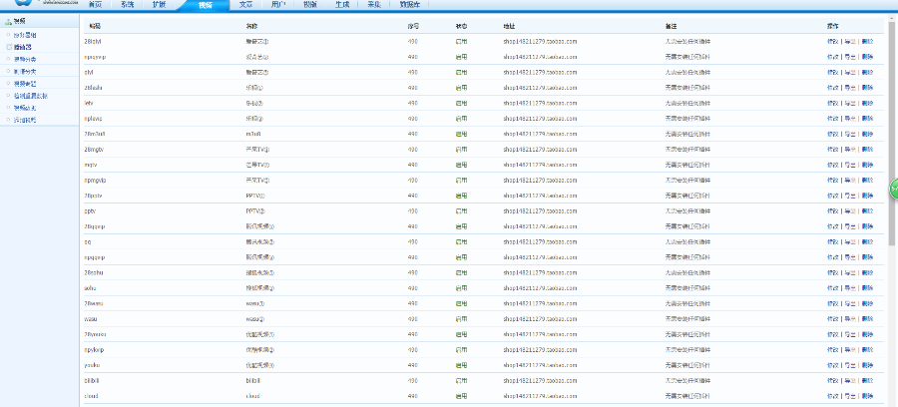Click the sidebar header icon next to 视频
This screenshot has width=898, height=407.
click(8, 21)
